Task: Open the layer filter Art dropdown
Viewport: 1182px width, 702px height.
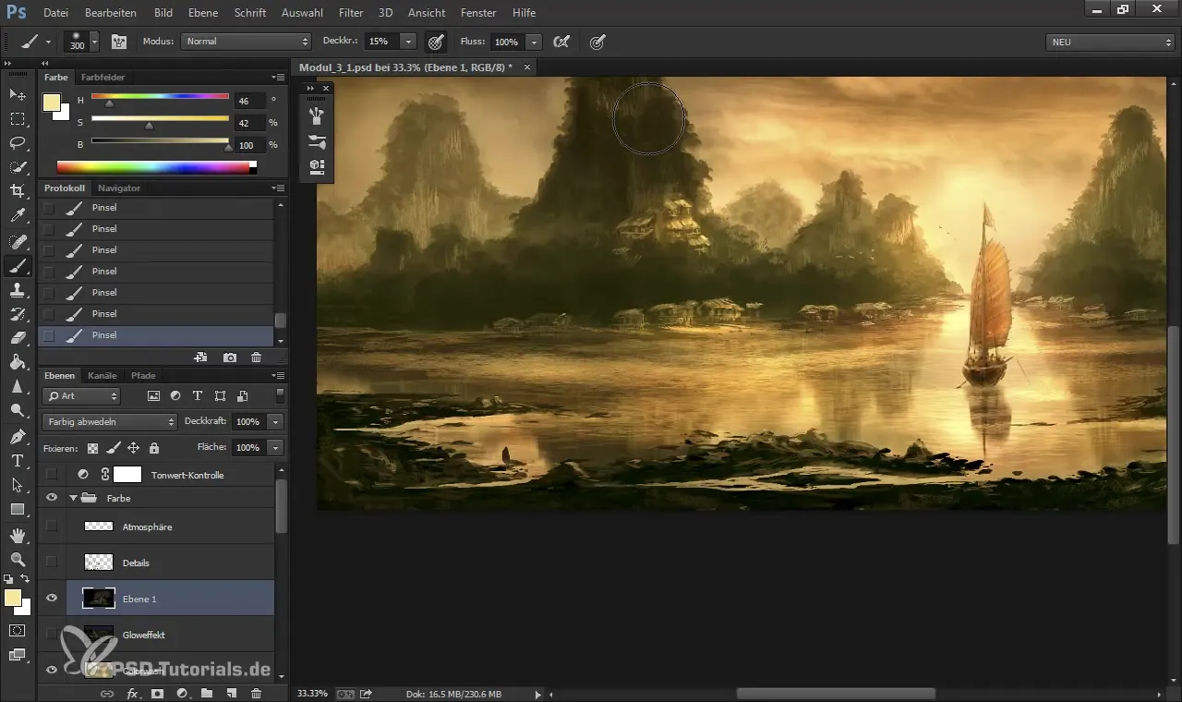Action: (x=82, y=396)
